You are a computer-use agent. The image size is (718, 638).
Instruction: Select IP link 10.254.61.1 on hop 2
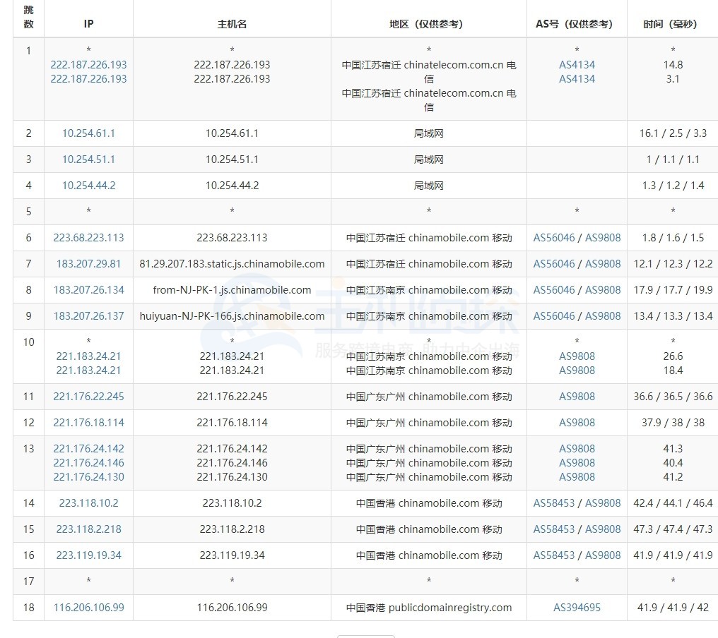[88, 133]
